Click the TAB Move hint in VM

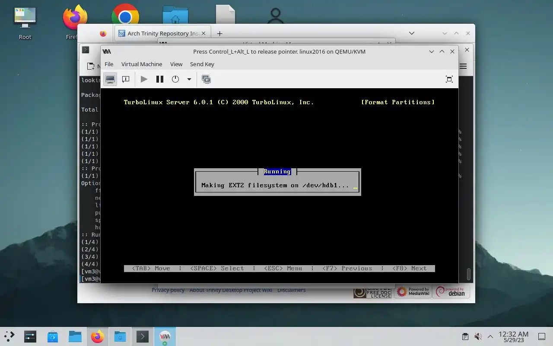point(151,268)
